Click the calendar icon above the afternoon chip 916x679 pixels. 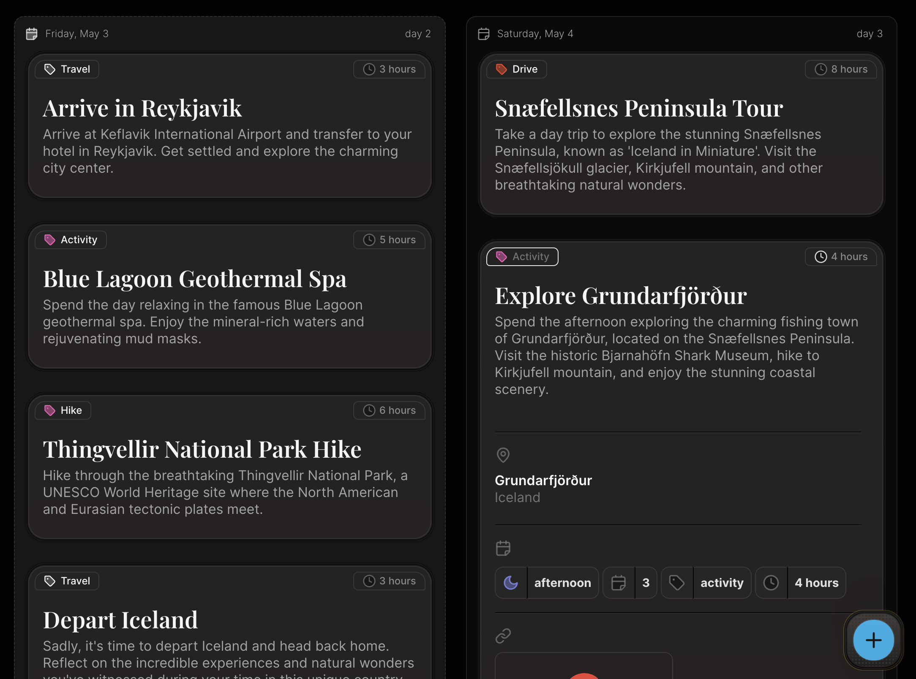click(x=503, y=548)
